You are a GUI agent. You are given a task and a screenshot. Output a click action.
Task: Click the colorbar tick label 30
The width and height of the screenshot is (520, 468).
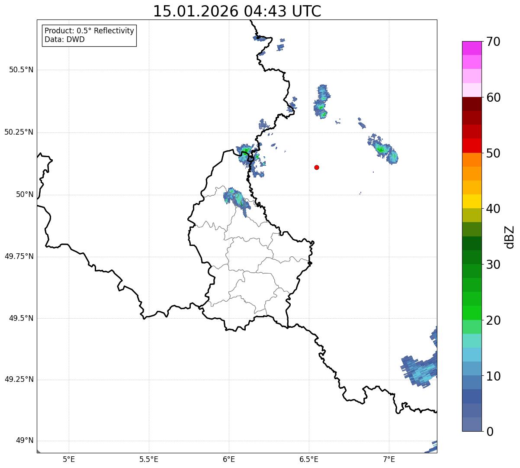(x=493, y=265)
